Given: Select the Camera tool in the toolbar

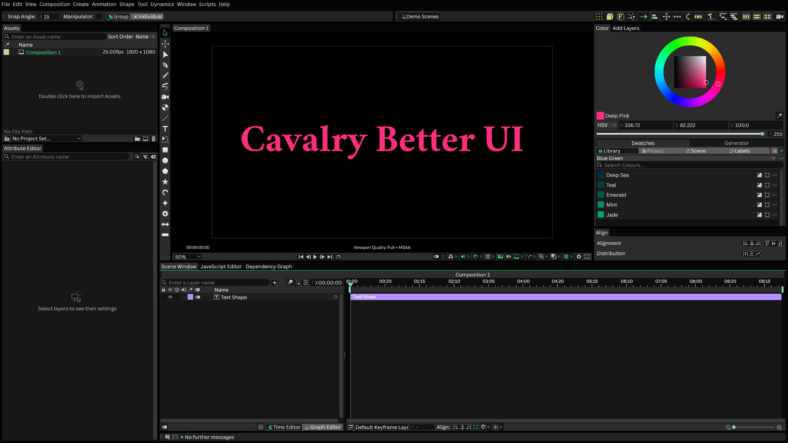Looking at the screenshot, I should (165, 97).
